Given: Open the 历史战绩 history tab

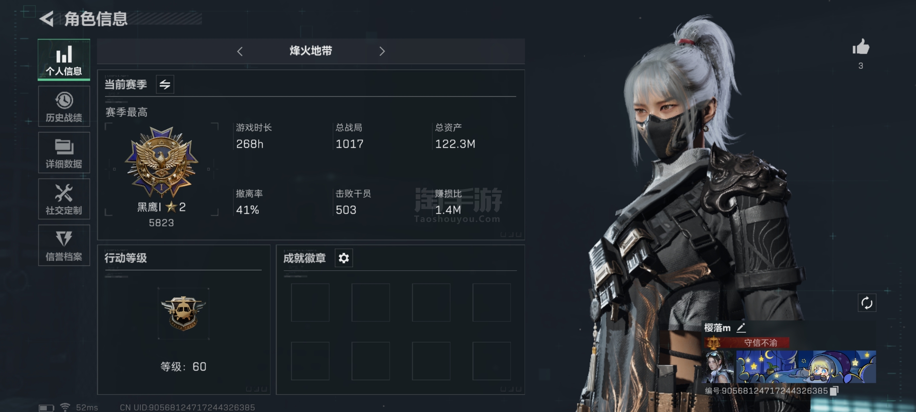Looking at the screenshot, I should [64, 106].
